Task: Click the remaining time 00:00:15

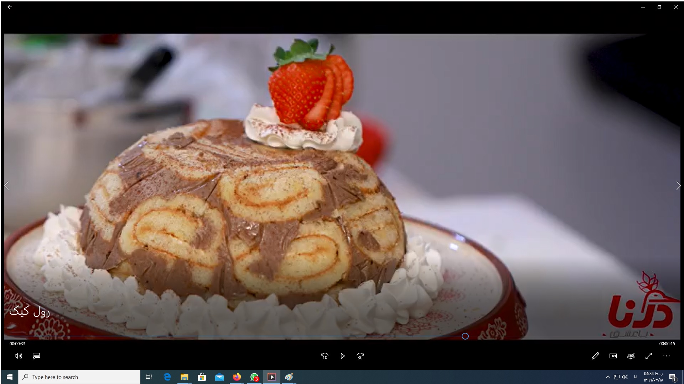Action: click(667, 344)
